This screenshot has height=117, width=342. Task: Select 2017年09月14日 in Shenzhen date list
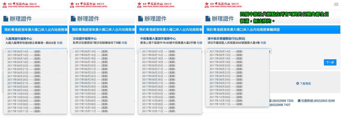[x=238, y=52]
